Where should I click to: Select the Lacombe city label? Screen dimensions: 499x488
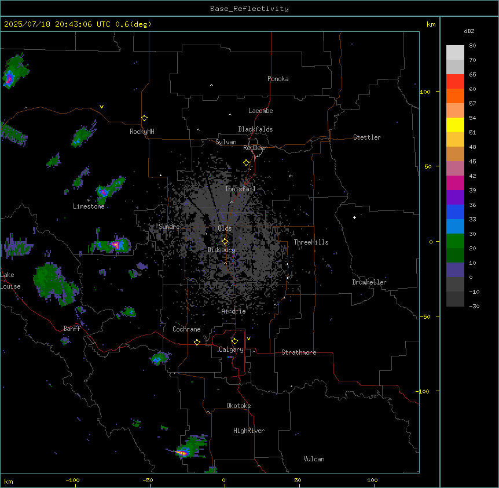point(260,111)
